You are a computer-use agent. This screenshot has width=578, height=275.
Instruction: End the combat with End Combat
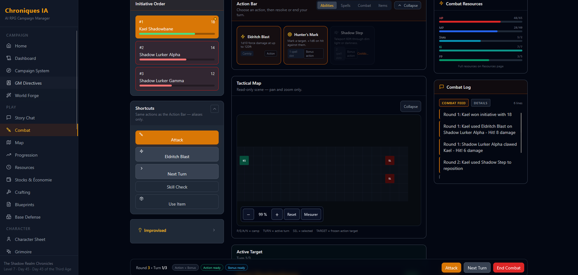(x=508, y=268)
